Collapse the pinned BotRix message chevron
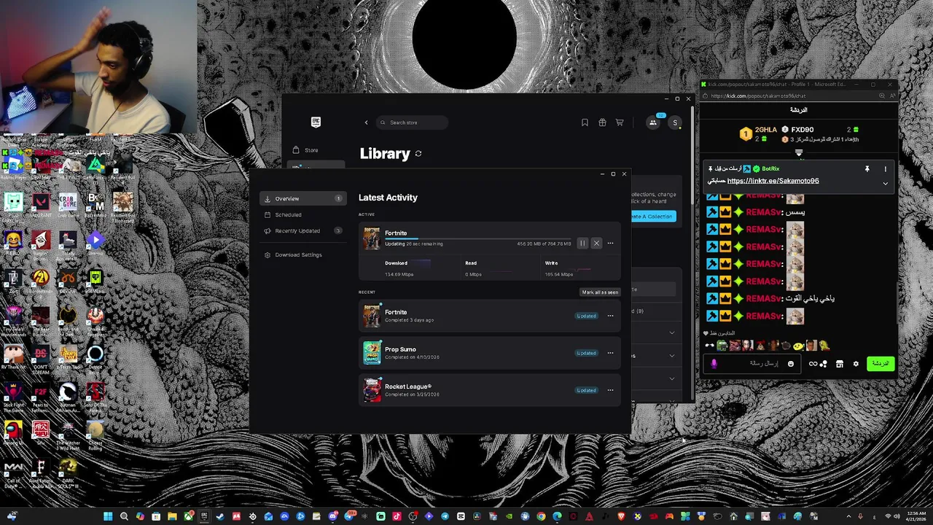The image size is (933, 525). pos(886,183)
